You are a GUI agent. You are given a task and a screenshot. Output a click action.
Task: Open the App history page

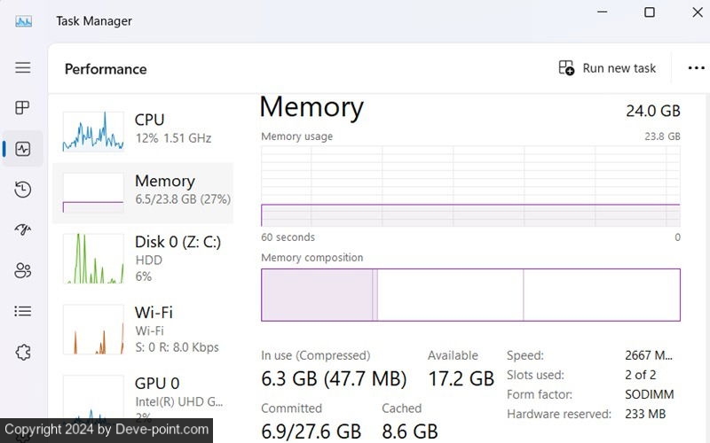(23, 190)
